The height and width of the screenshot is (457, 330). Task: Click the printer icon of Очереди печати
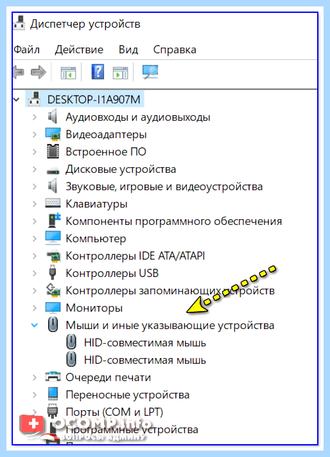pos(53,377)
